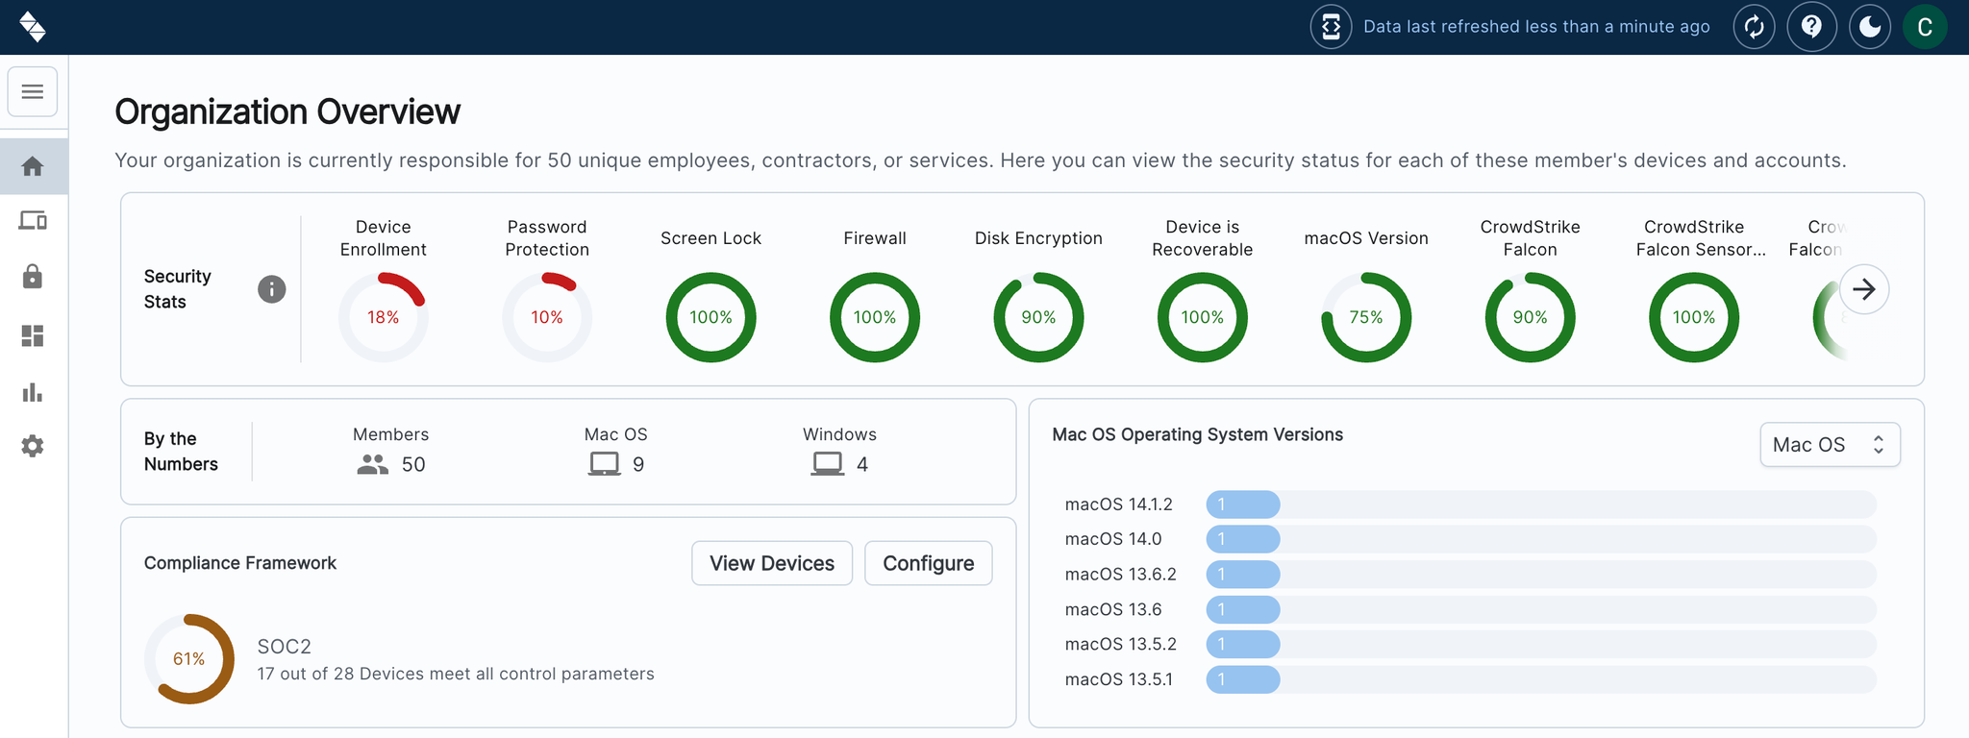Open settings gear in sidebar

tap(33, 446)
